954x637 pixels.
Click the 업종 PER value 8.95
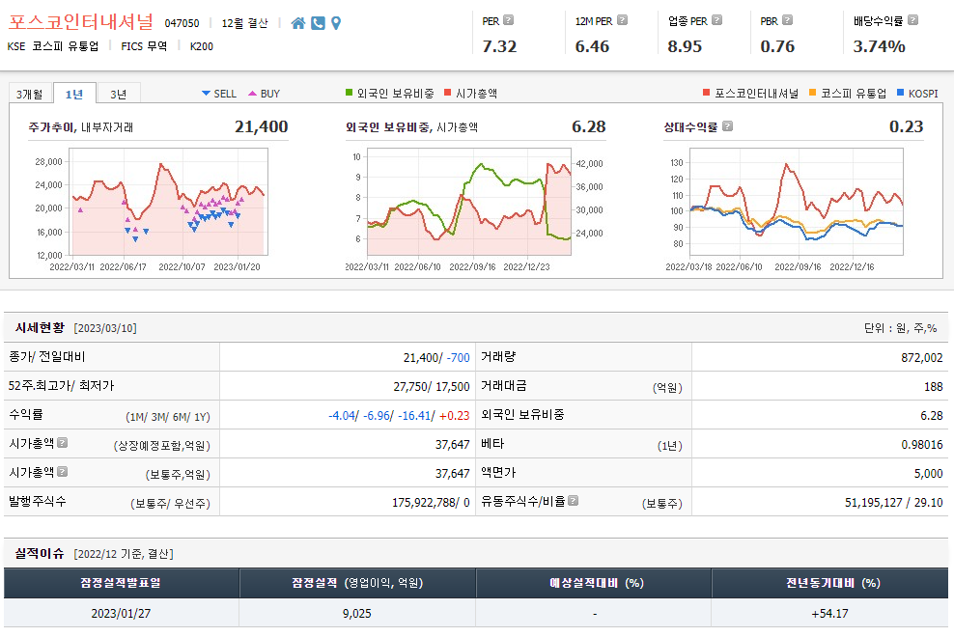tap(685, 46)
